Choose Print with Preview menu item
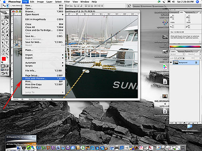 tap(44, 79)
